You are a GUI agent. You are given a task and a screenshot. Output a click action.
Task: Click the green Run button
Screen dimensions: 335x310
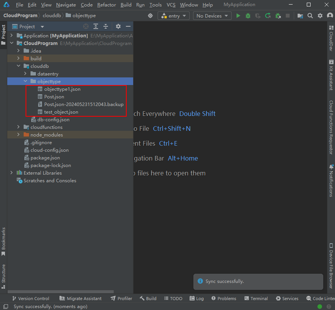[x=238, y=16]
